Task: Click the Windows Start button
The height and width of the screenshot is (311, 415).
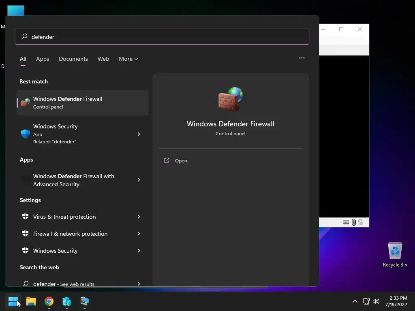Action: [x=13, y=301]
